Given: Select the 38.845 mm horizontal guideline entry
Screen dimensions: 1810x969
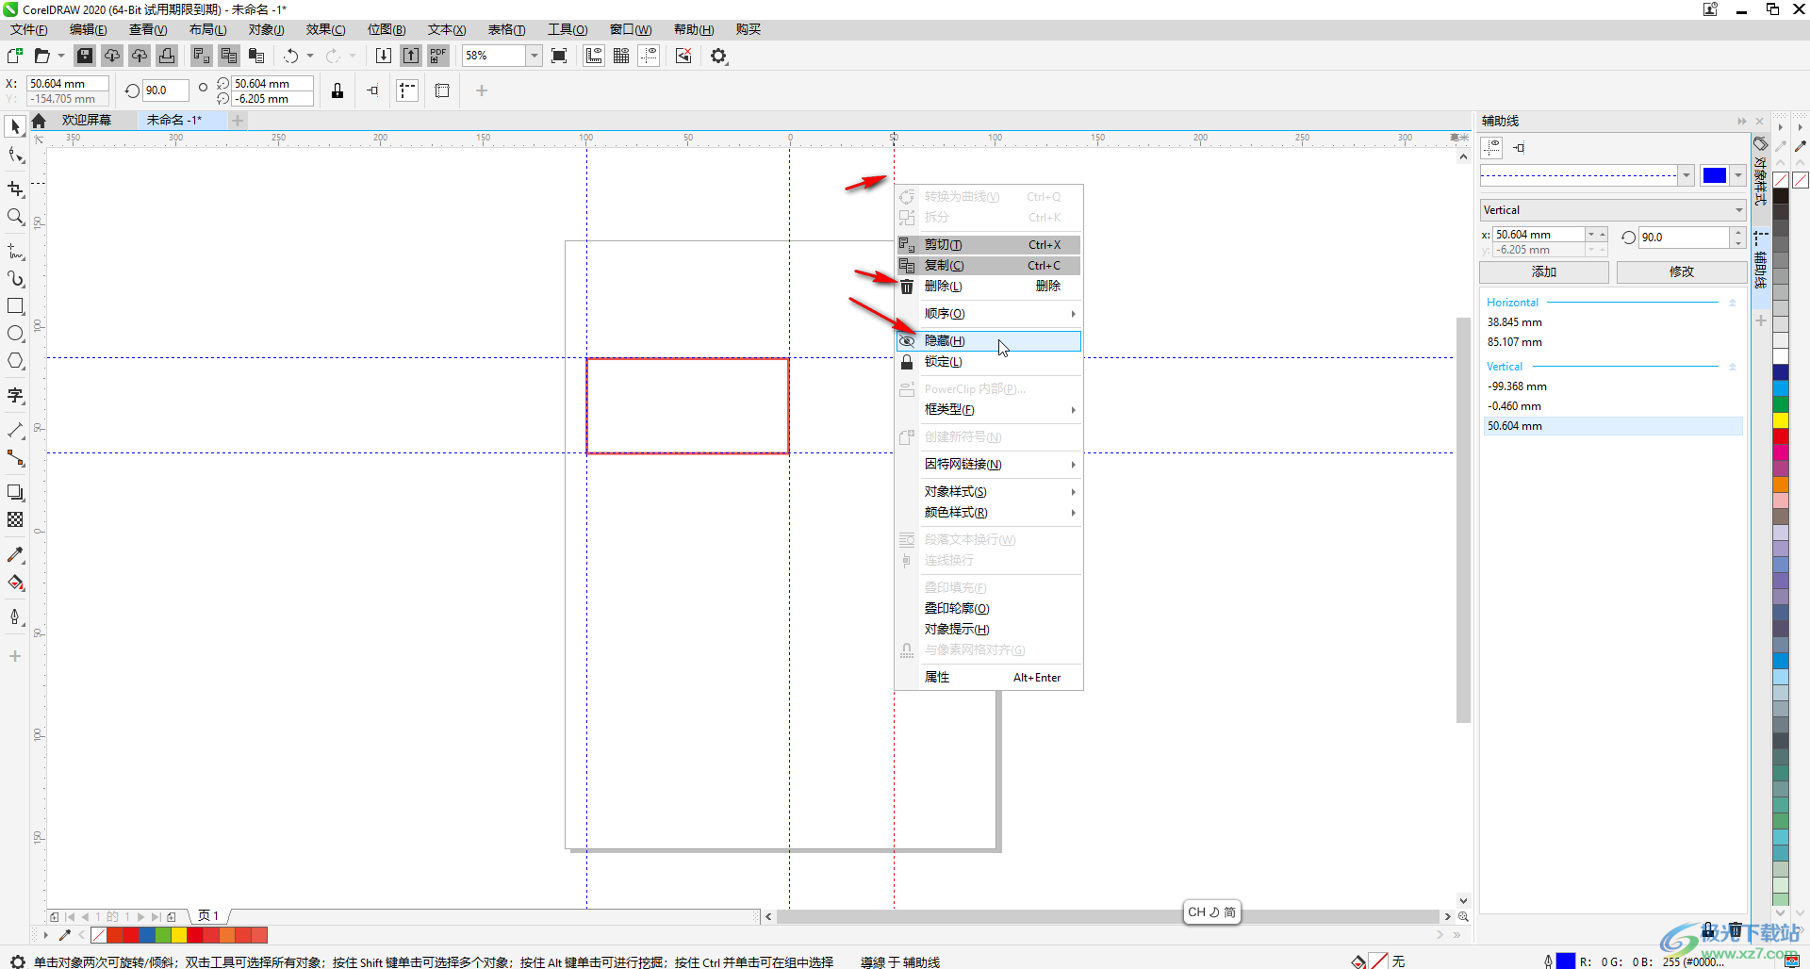Looking at the screenshot, I should pyautogui.click(x=1612, y=322).
